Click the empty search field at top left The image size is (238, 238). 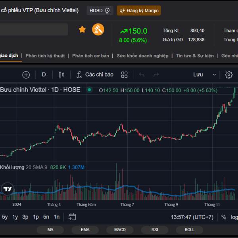34,29
